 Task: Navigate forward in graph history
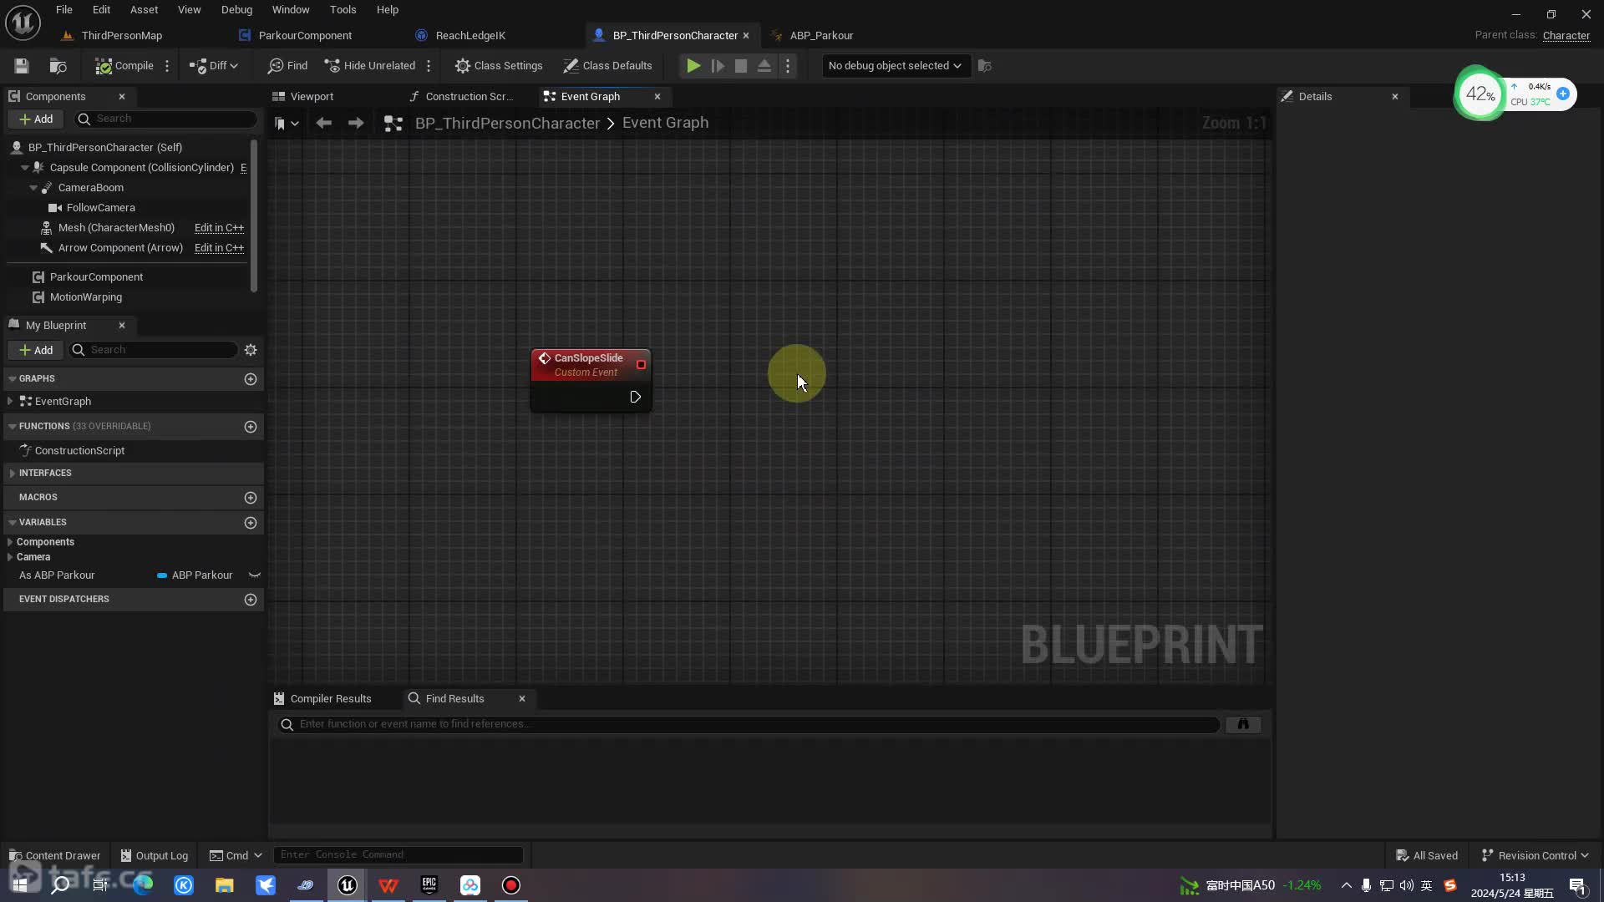(x=356, y=124)
